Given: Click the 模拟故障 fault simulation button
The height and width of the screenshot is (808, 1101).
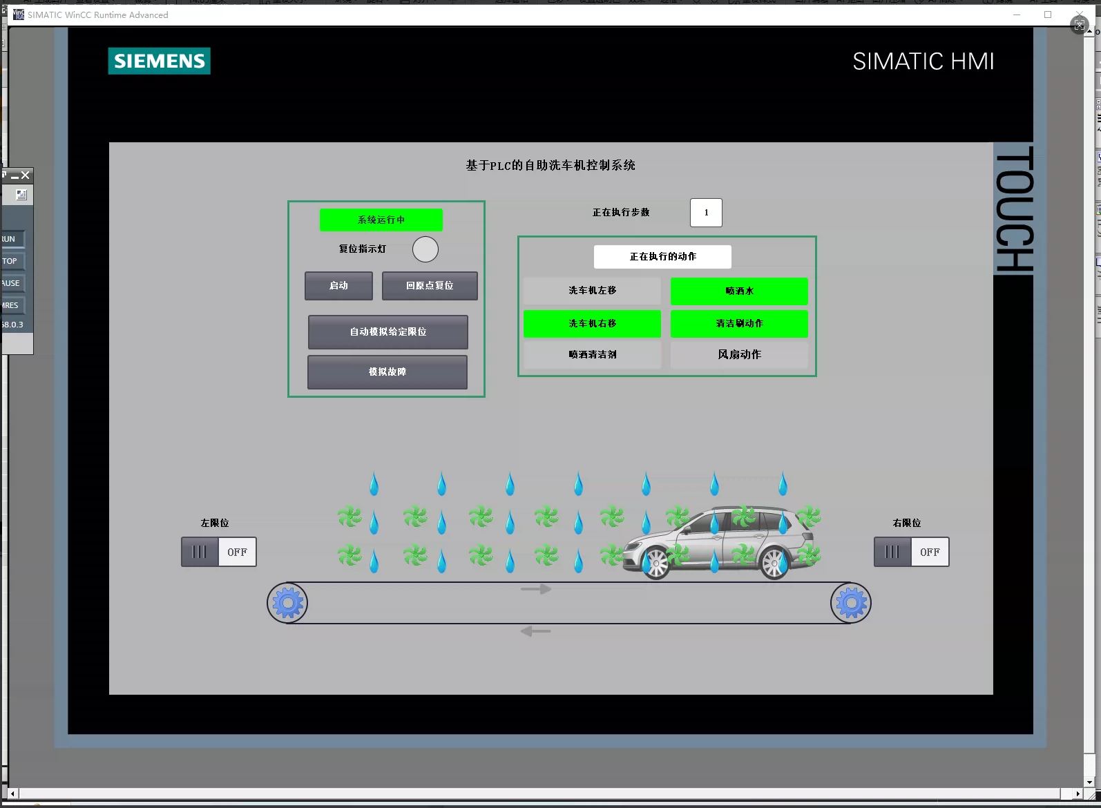Looking at the screenshot, I should pos(387,372).
